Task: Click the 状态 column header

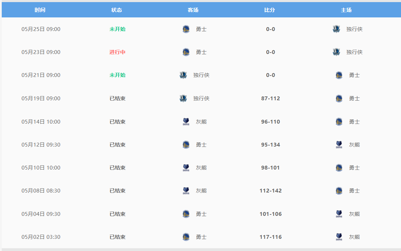Action: (x=117, y=10)
